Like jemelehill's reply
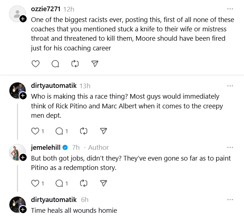 click(x=35, y=183)
